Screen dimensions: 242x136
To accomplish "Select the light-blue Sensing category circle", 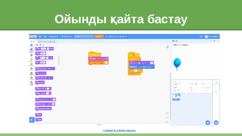I will (x=31, y=68).
